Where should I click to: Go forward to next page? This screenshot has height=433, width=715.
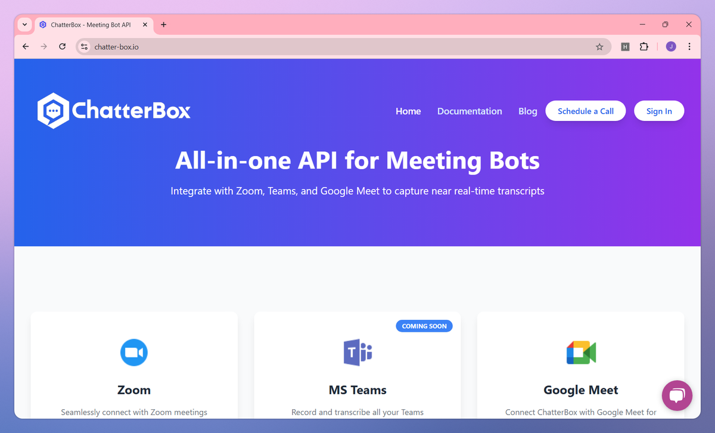pos(43,46)
